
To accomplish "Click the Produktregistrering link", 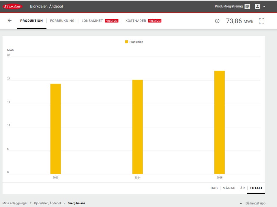I will [x=229, y=6].
